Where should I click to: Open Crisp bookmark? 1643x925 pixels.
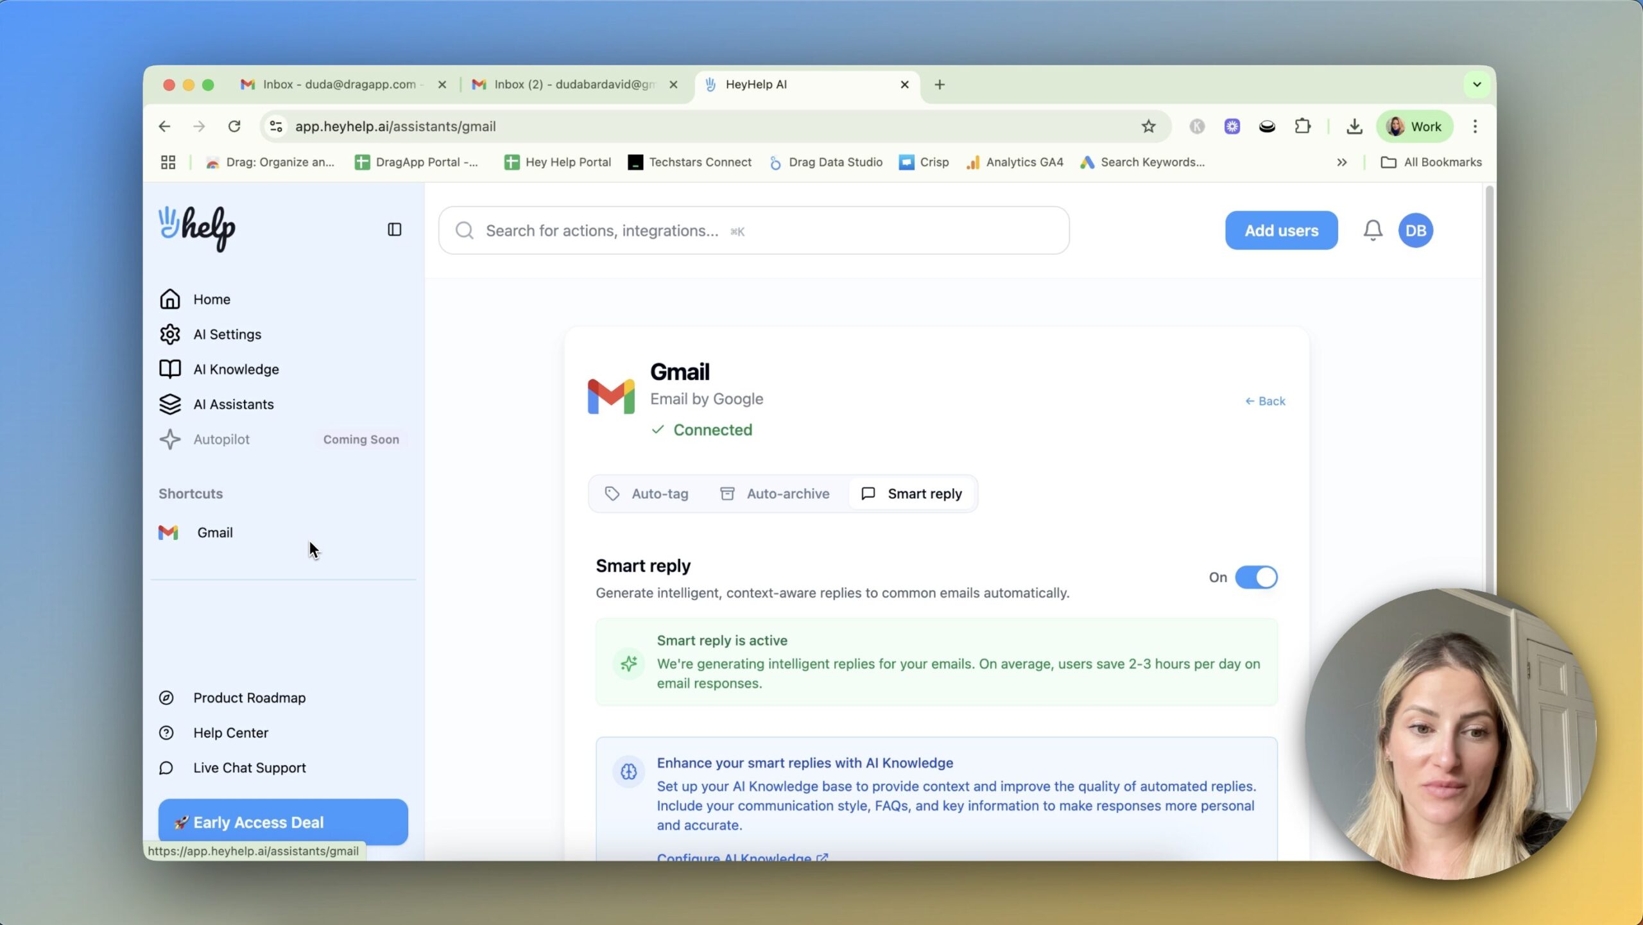[x=924, y=162]
